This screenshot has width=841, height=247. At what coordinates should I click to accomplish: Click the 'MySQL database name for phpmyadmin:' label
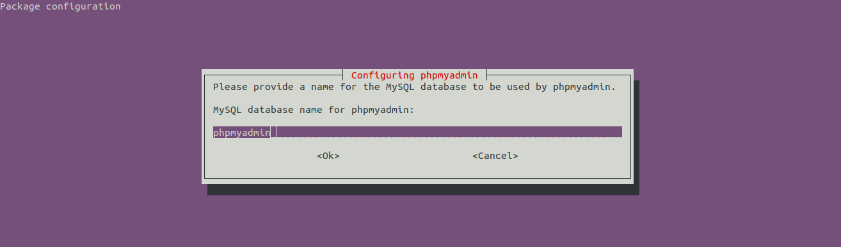coord(314,110)
